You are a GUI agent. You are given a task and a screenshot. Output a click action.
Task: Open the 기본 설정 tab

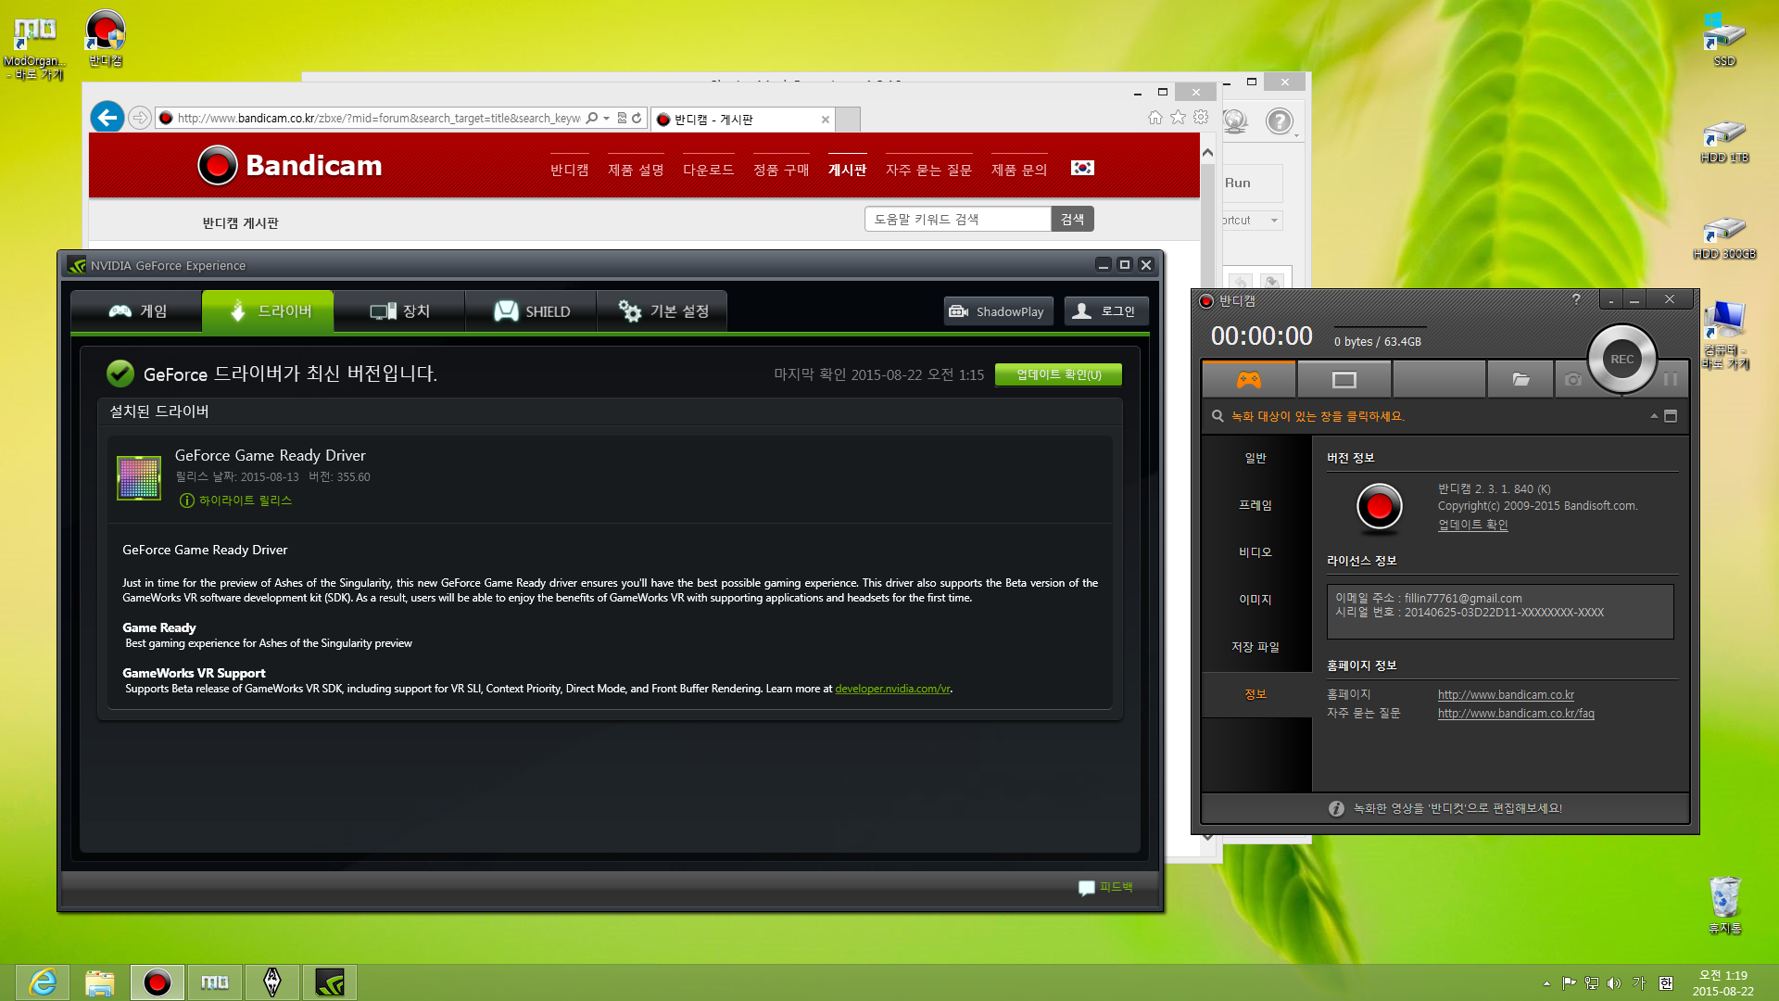click(662, 311)
